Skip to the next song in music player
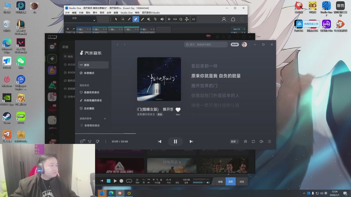This screenshot has height=197, width=351. point(191,141)
